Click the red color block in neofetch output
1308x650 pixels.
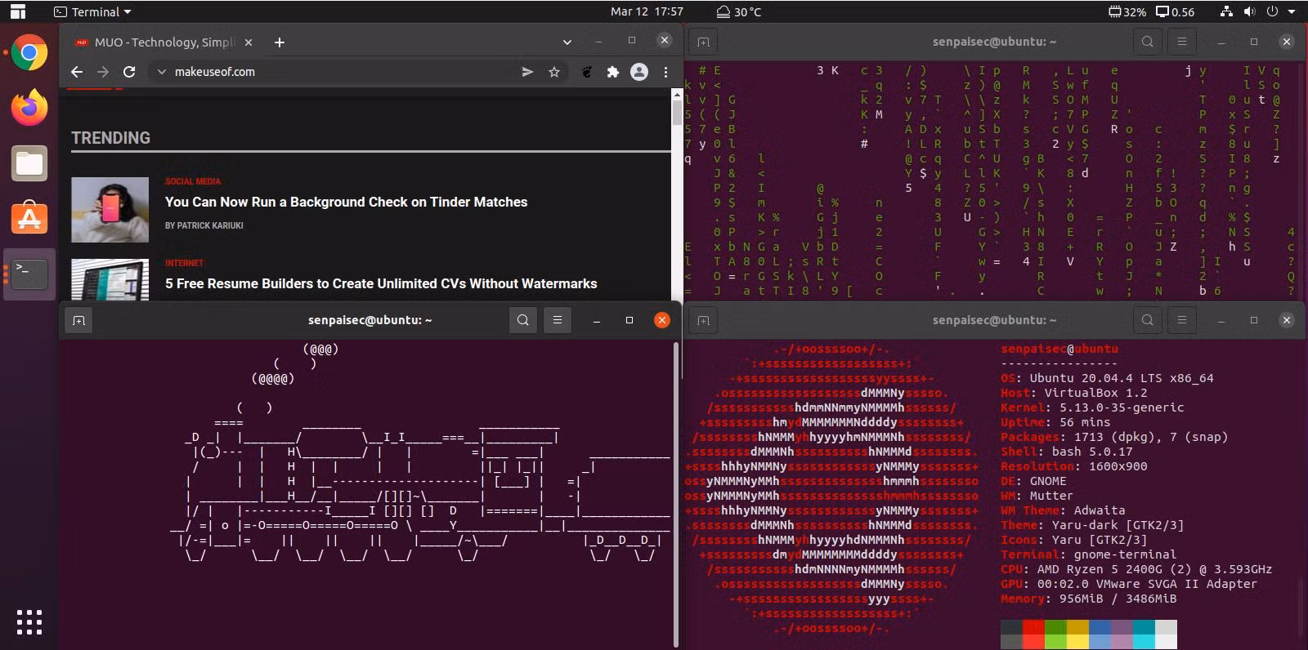1033,634
